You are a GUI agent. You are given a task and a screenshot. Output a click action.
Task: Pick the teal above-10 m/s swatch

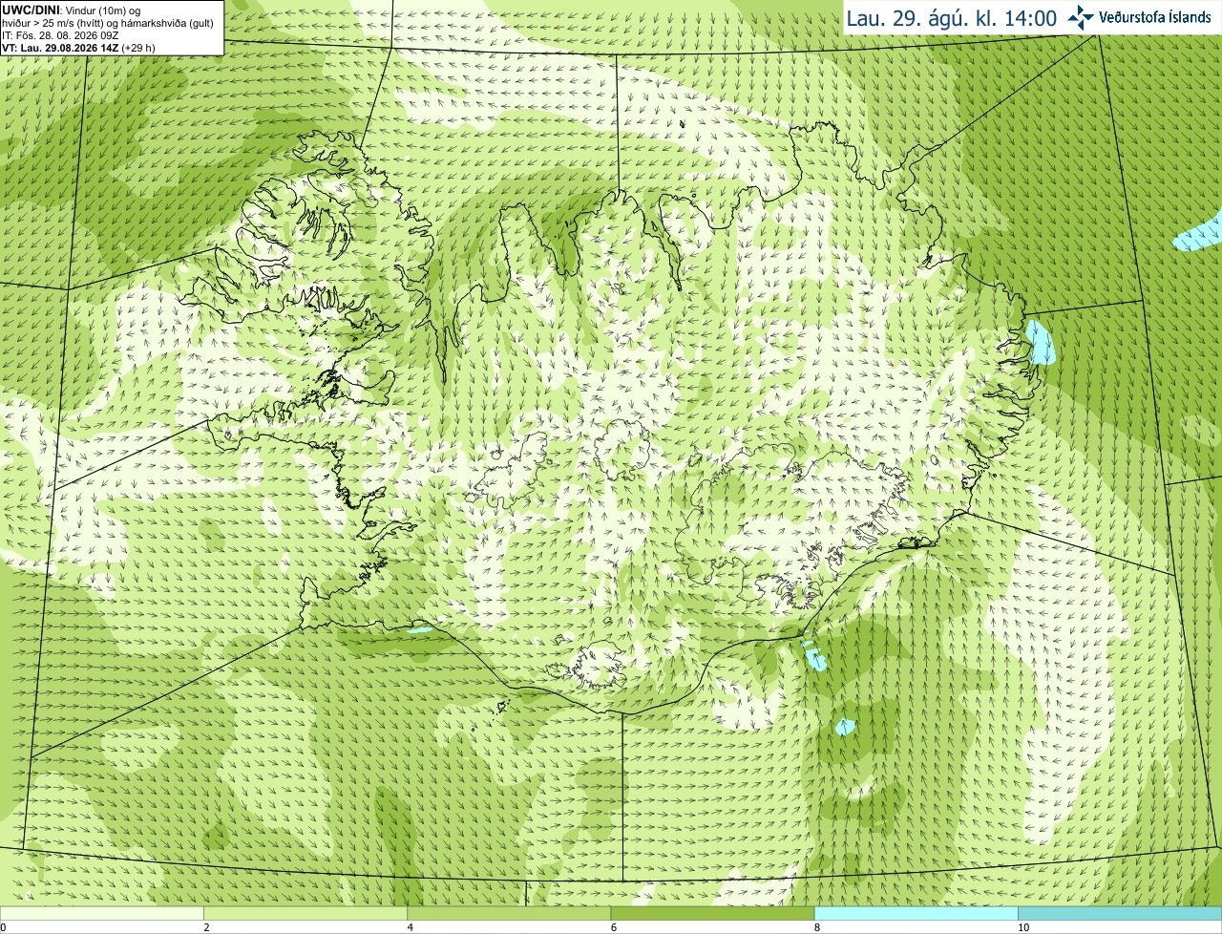(1120, 914)
